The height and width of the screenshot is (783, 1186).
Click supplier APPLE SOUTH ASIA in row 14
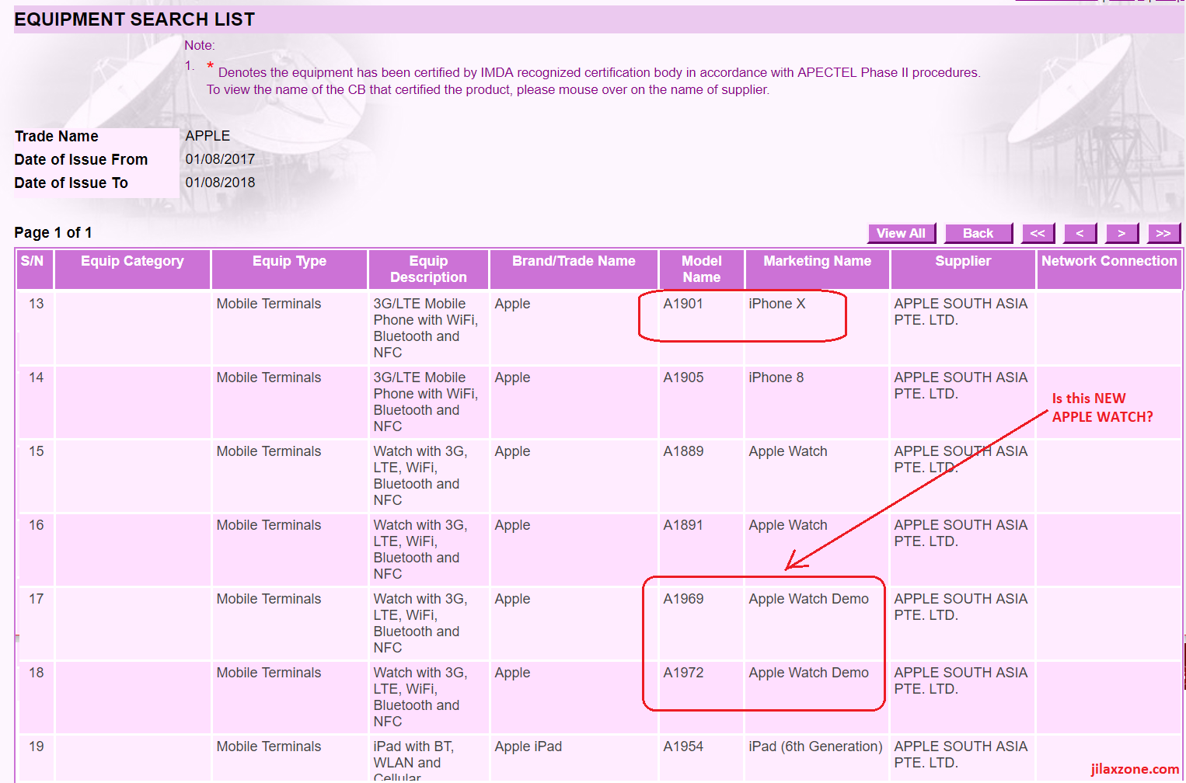click(x=961, y=385)
